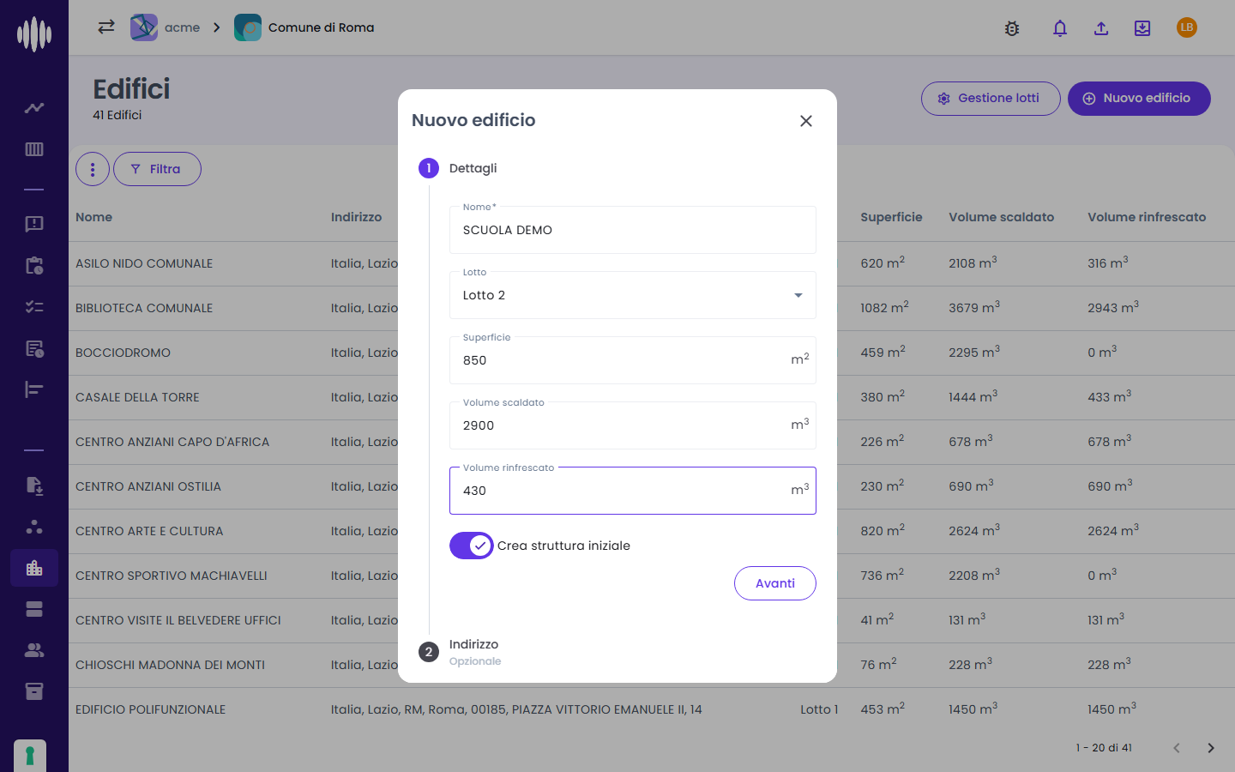Screen dimensions: 1235x772
Task: Click the download inbox icon in header
Action: (x=1142, y=28)
